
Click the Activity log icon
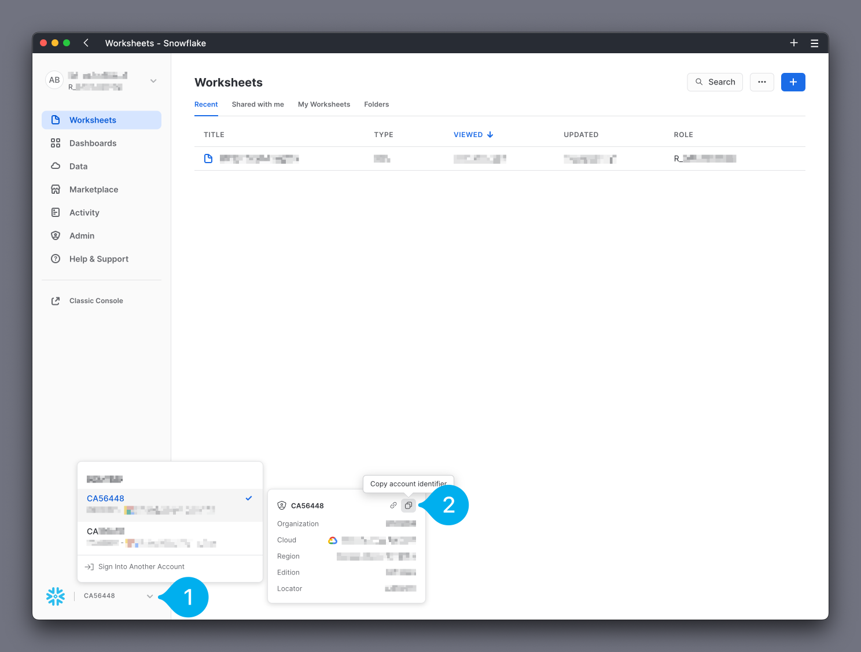pyautogui.click(x=56, y=212)
